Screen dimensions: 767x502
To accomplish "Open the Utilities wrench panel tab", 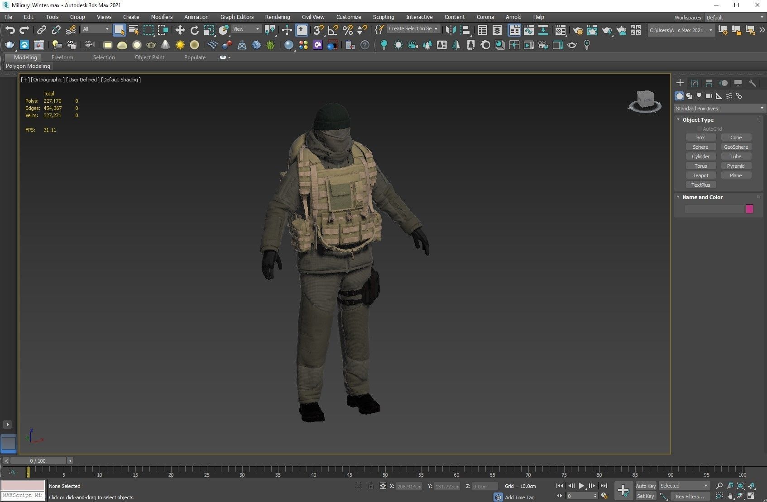I will click(x=753, y=83).
